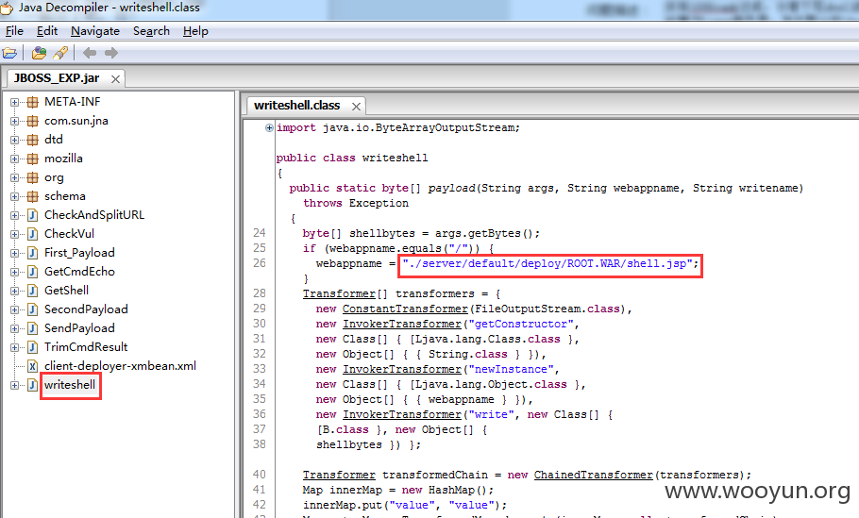The height and width of the screenshot is (518, 859).
Task: Click the schema package icon
Action: [33, 196]
